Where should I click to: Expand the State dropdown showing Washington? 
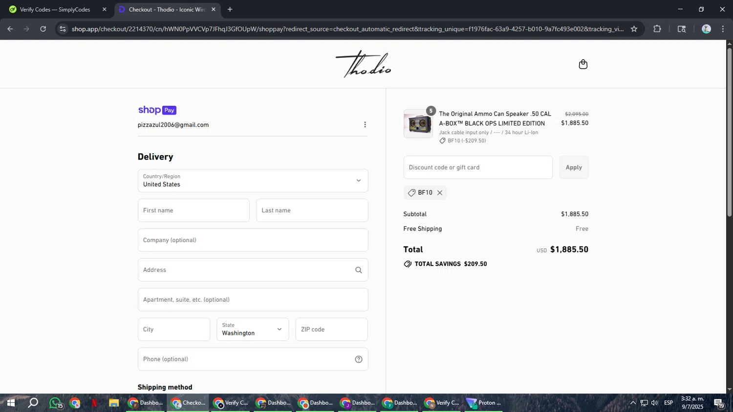(253, 330)
